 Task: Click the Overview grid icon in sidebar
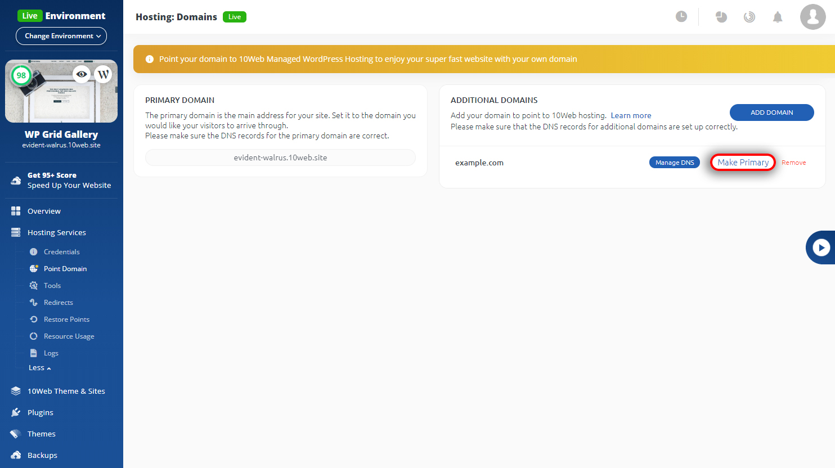click(x=16, y=211)
